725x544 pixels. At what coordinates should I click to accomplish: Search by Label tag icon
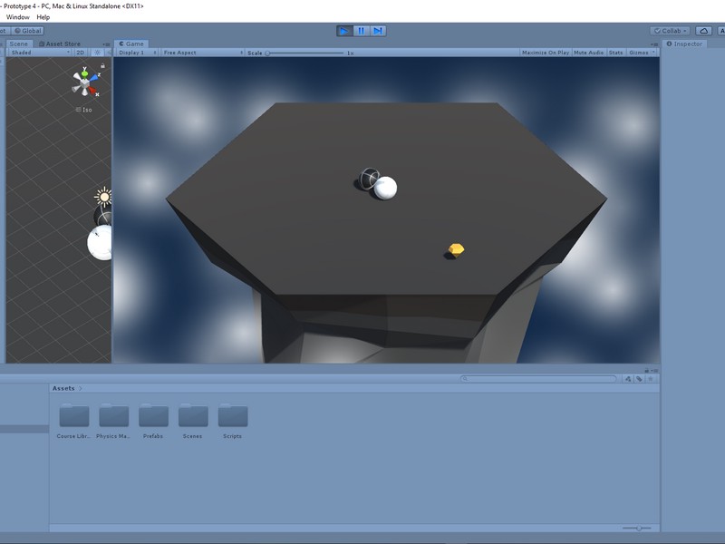pyautogui.click(x=639, y=379)
